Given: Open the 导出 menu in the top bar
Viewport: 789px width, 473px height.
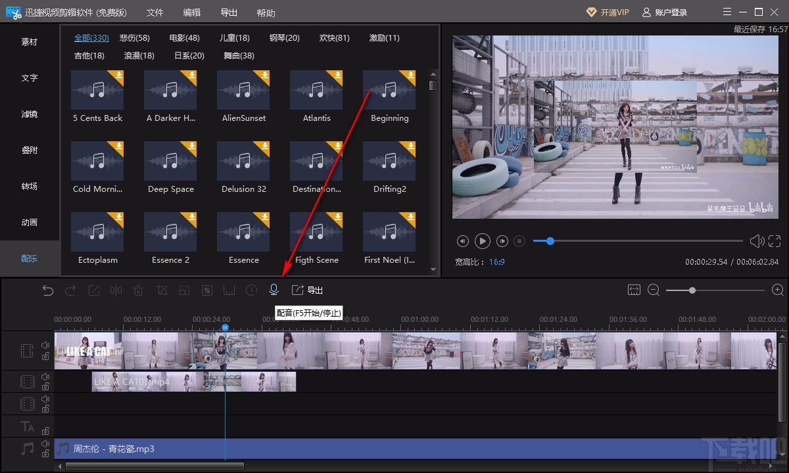Looking at the screenshot, I should [x=229, y=12].
